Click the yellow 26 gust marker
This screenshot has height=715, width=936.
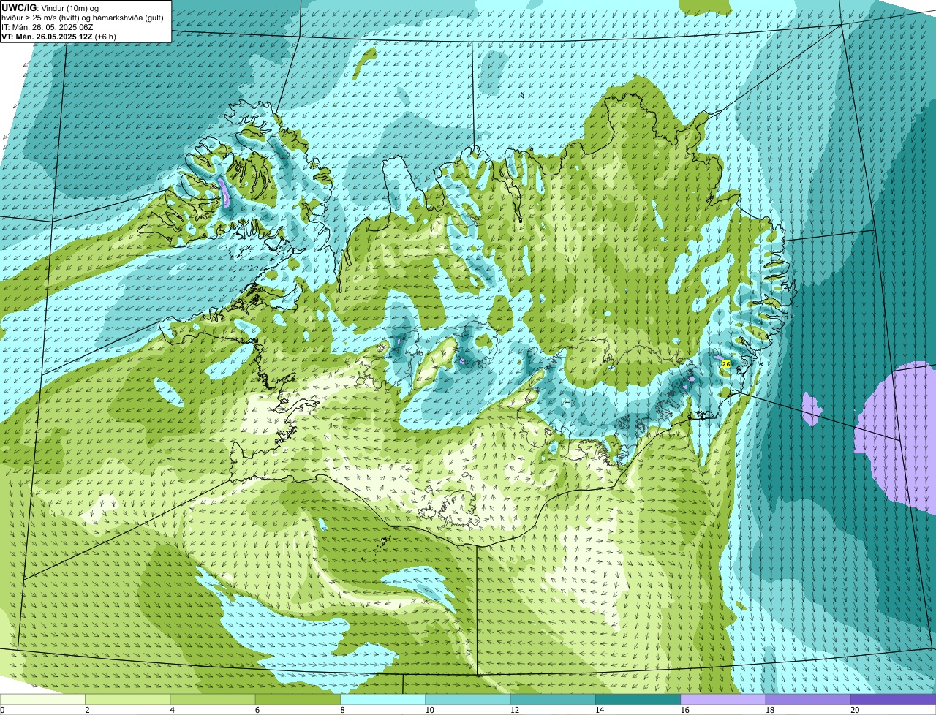coord(725,363)
